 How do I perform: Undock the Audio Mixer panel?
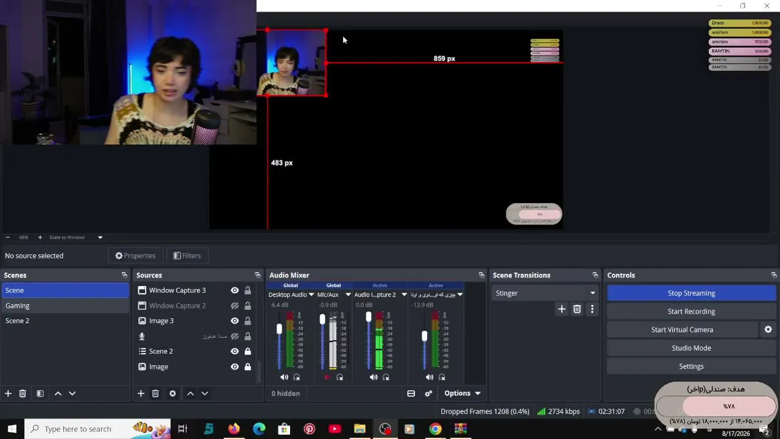pyautogui.click(x=481, y=276)
